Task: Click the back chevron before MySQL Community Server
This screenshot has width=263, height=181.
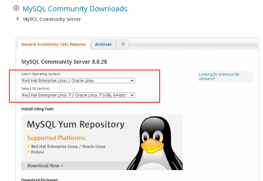Action: [x=18, y=19]
